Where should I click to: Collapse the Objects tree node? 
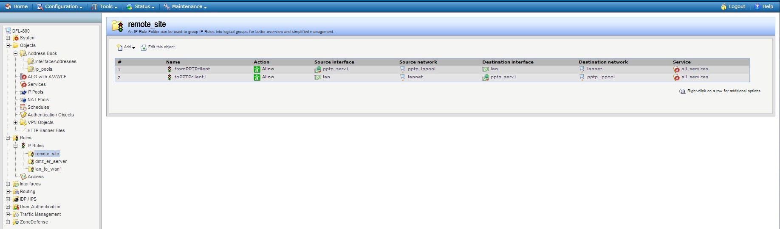coord(8,45)
